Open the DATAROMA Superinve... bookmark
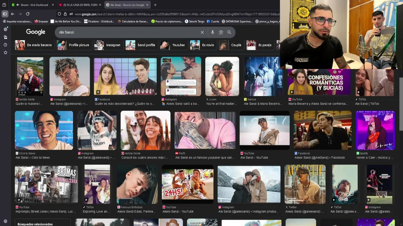Viewport: 403px width, 226px height. coord(237,21)
